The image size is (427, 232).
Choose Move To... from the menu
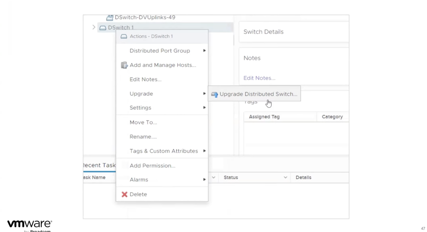point(162,122)
